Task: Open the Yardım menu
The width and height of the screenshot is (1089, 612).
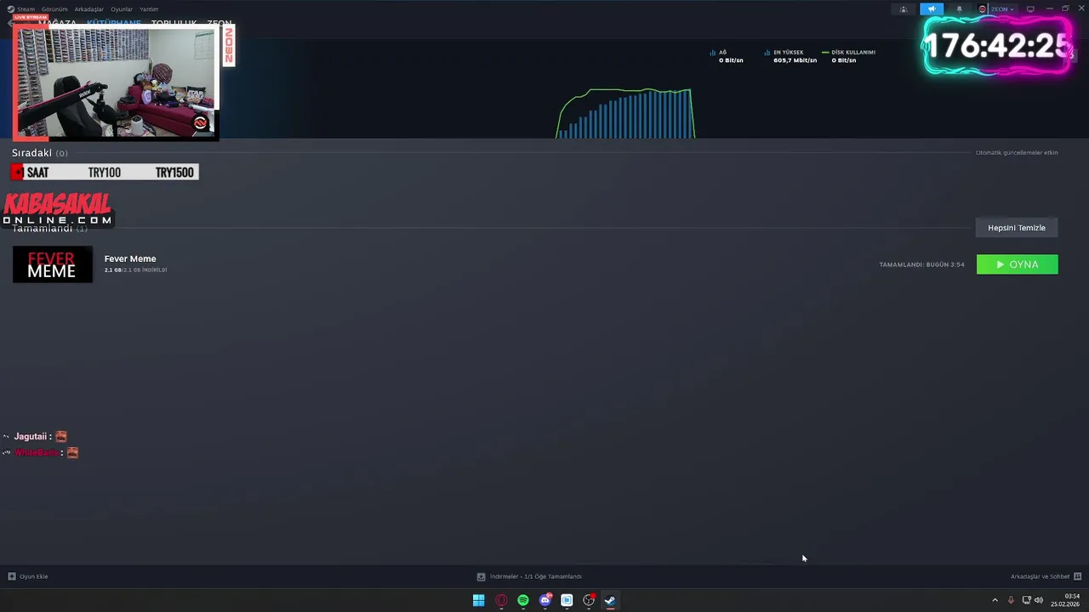Action: click(x=149, y=9)
